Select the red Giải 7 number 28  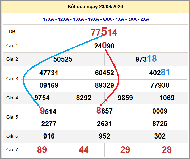click(x=167, y=150)
